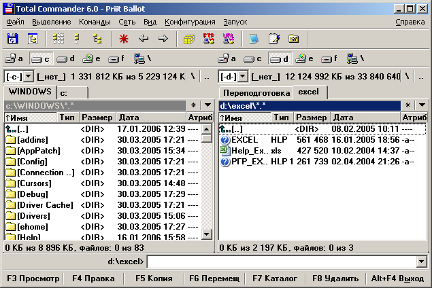Click the red asterisk invert selection icon
The width and height of the screenshot is (432, 288).
click(124, 39)
